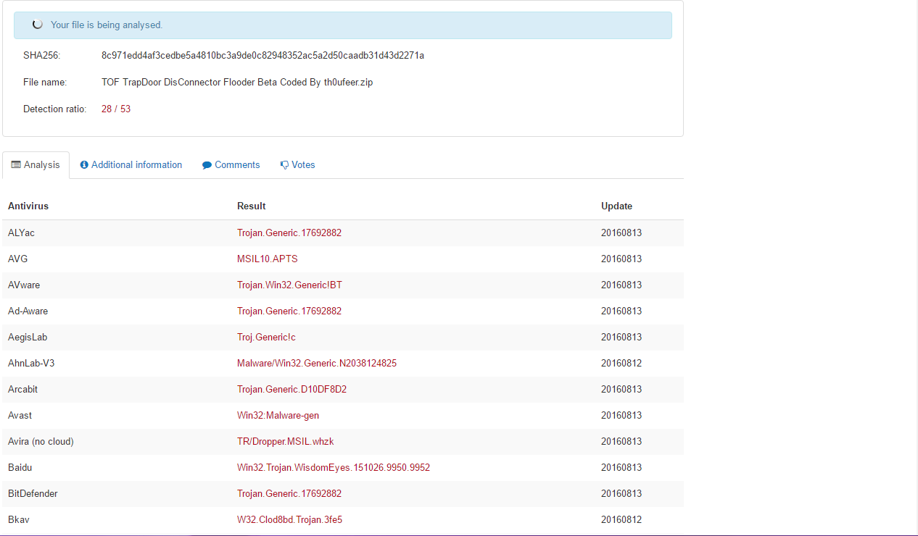Click the update date 20160813 in Arcabit row

(621, 390)
